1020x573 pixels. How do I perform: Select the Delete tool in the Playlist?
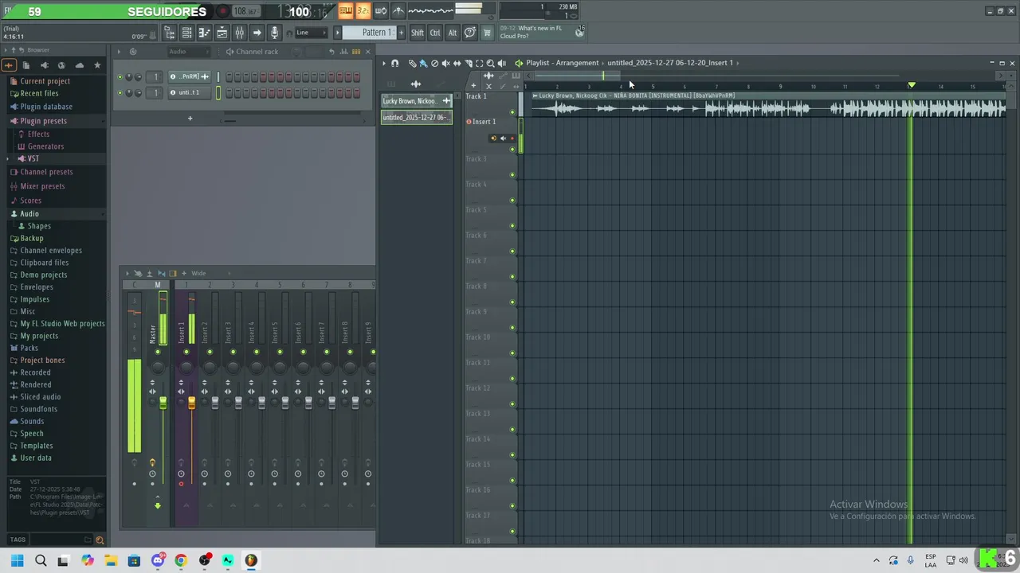tap(434, 63)
